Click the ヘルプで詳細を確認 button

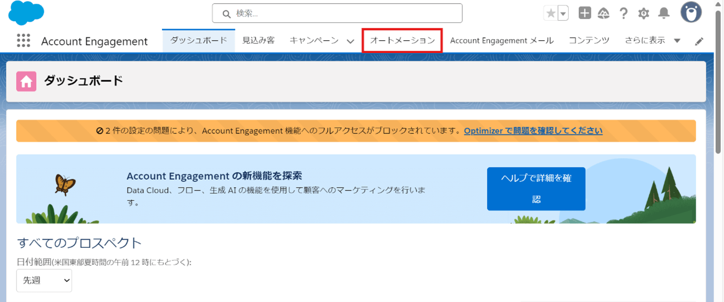(536, 189)
